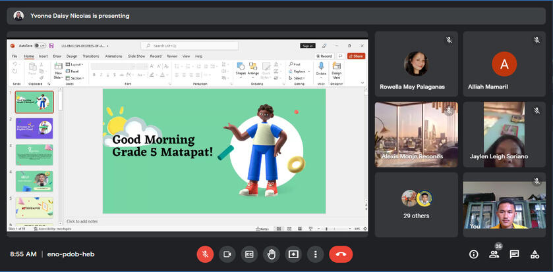The width and height of the screenshot is (553, 272).
Task: Toggle the AutoSave switch in PowerPoint
Action: pyautogui.click(x=40, y=46)
